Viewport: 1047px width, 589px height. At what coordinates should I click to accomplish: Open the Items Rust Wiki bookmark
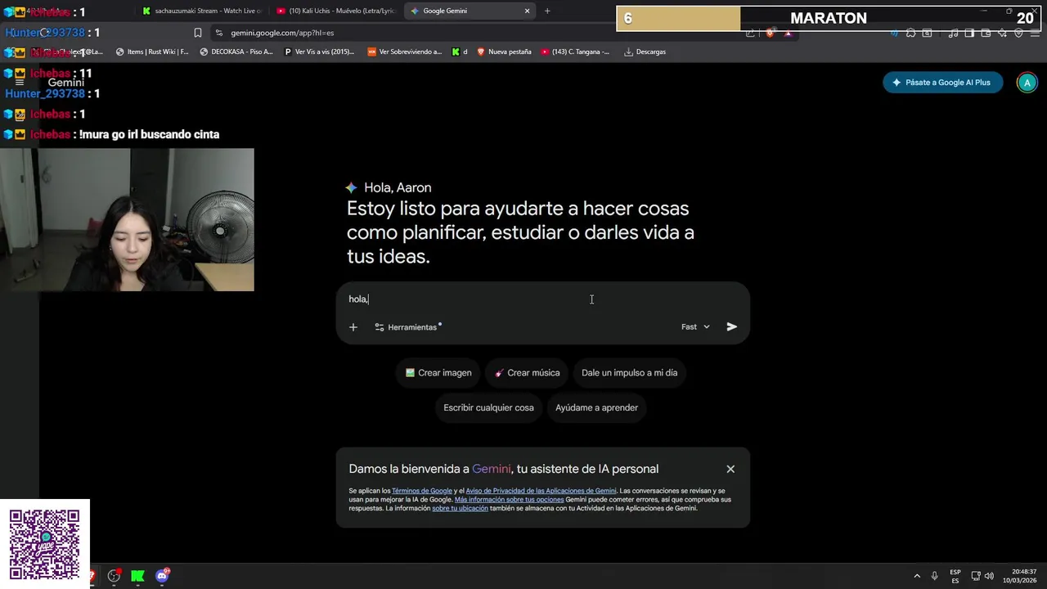[x=152, y=52]
